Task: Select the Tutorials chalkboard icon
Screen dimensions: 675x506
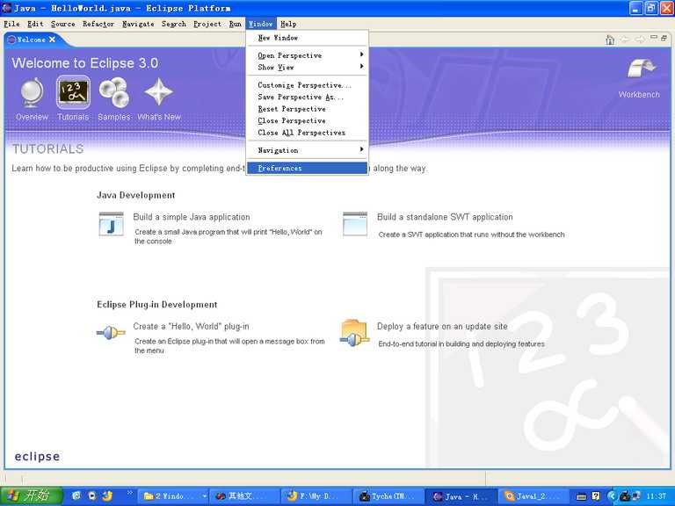Action: 73,92
